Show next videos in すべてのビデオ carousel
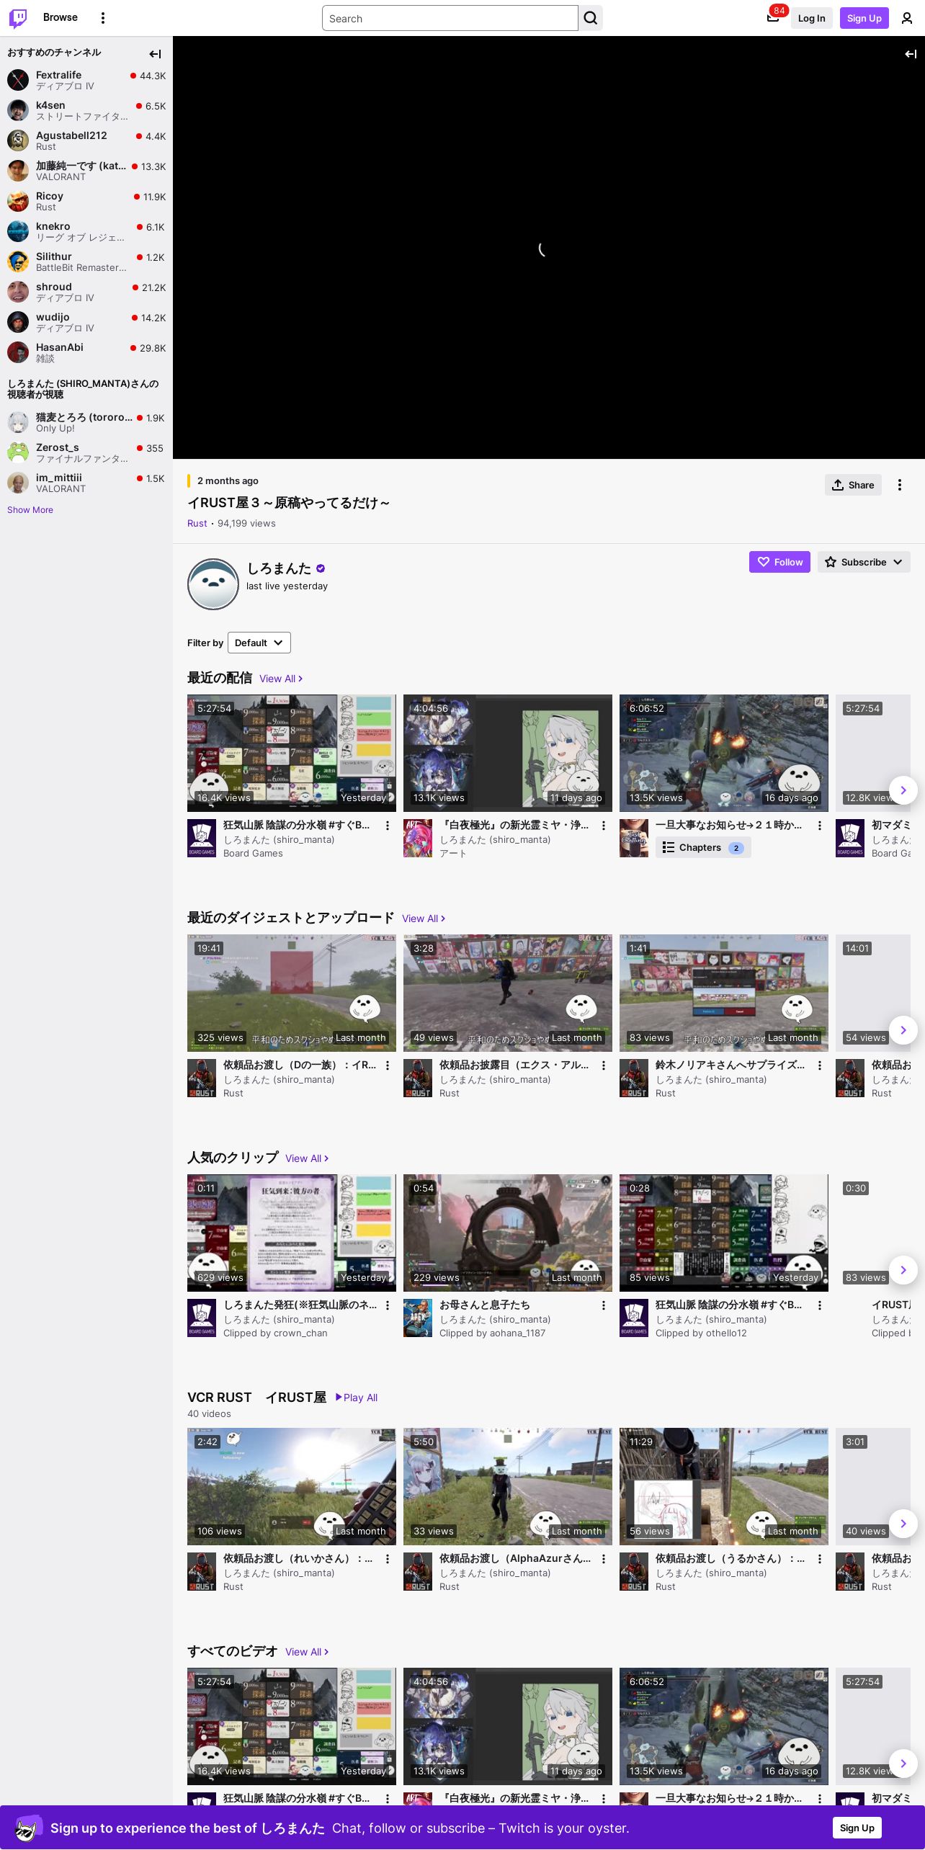 903,1764
